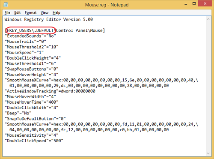The width and height of the screenshot is (214, 159).
Task: Click the "Windows Registry Editor Version 5.00" line
Action: 49,19
